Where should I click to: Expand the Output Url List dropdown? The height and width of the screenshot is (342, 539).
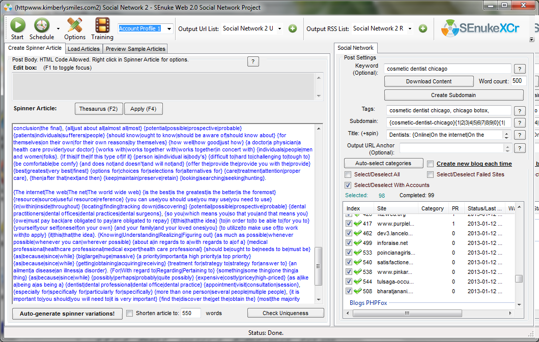[279, 29]
